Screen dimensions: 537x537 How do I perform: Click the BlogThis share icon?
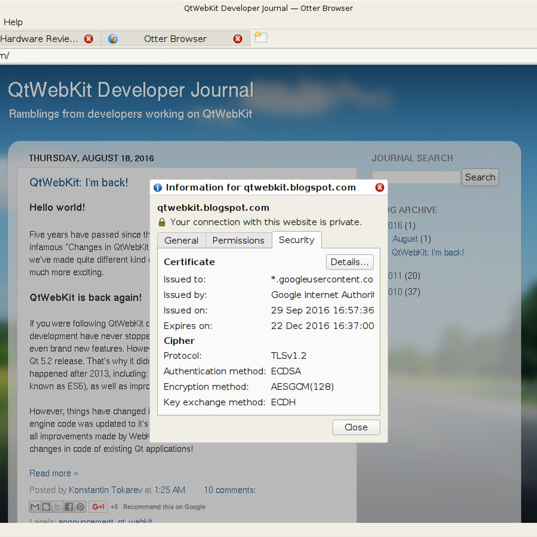pos(46,506)
